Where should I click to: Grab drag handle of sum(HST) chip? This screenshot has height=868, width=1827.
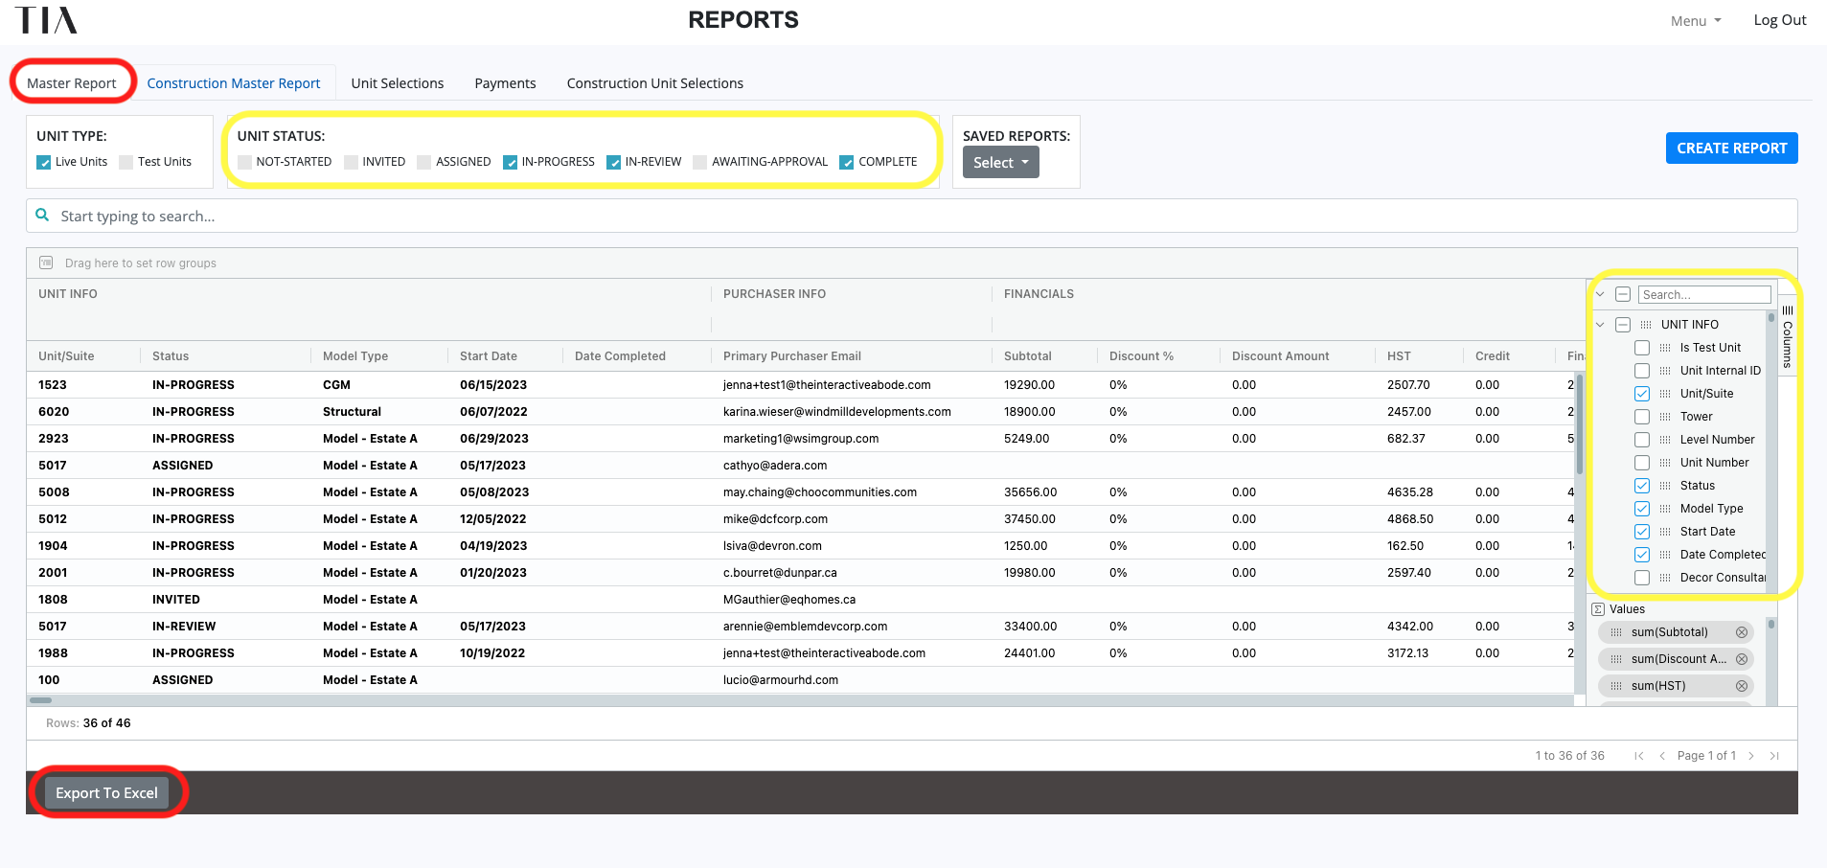click(x=1616, y=686)
